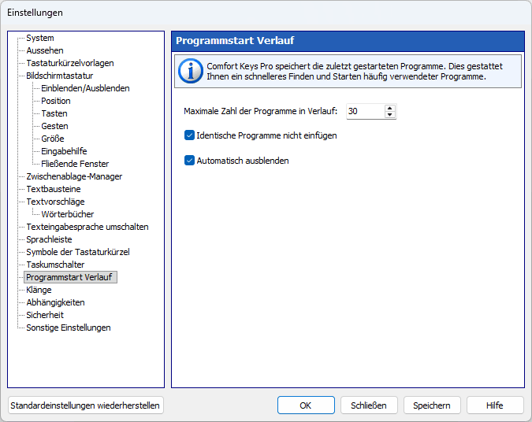Select Tastaturkürzelvorlagen tree item
The height and width of the screenshot is (422, 532).
(70, 63)
